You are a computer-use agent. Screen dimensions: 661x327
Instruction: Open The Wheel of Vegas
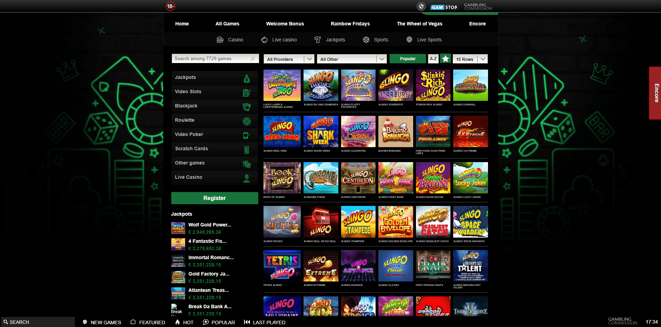(x=419, y=24)
